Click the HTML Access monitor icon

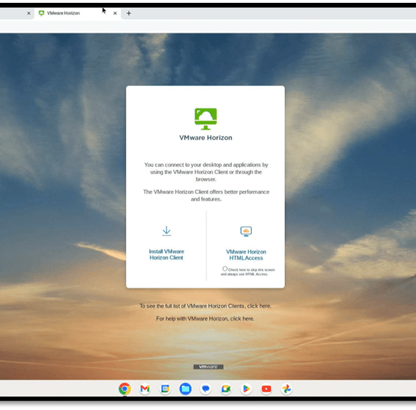click(246, 232)
